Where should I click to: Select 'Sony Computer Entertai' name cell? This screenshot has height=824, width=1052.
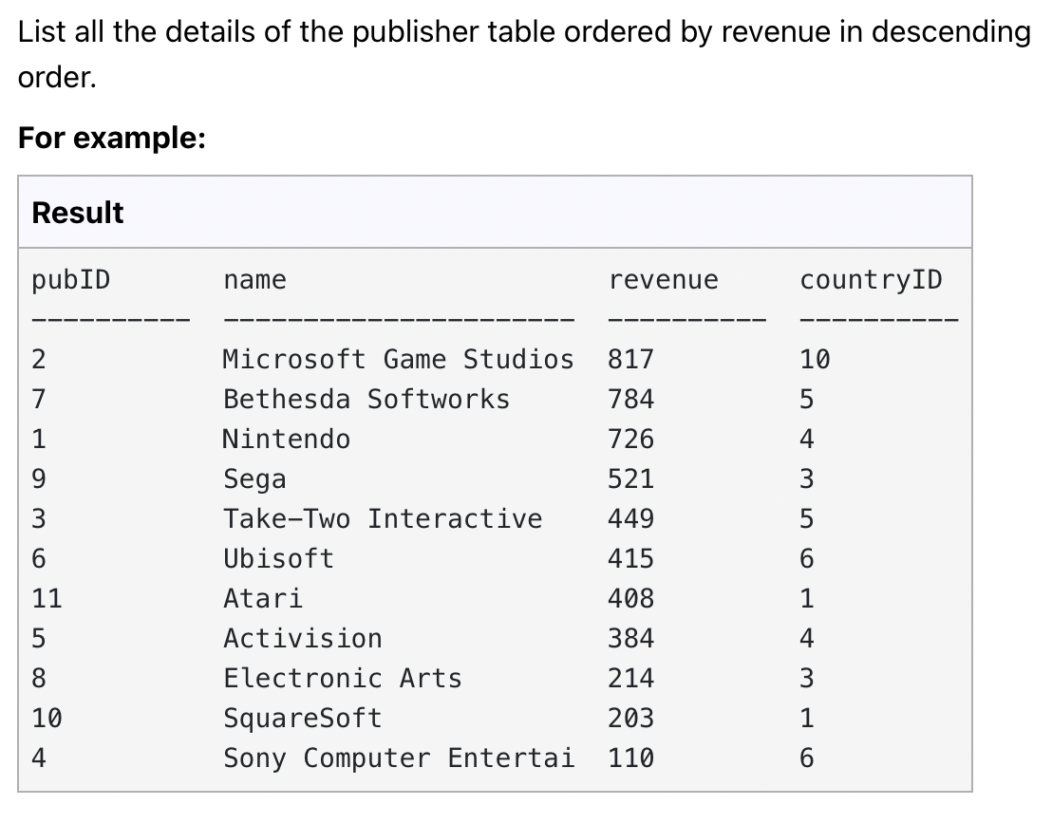coord(399,758)
